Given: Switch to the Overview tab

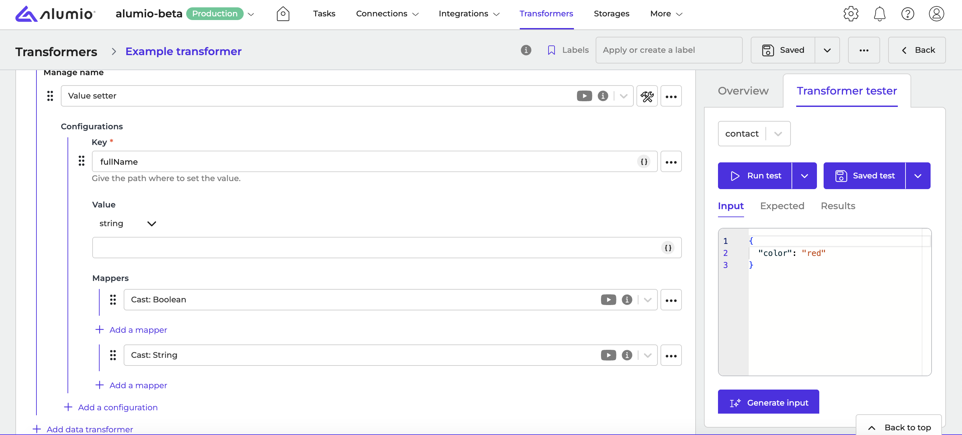Looking at the screenshot, I should pos(743,91).
